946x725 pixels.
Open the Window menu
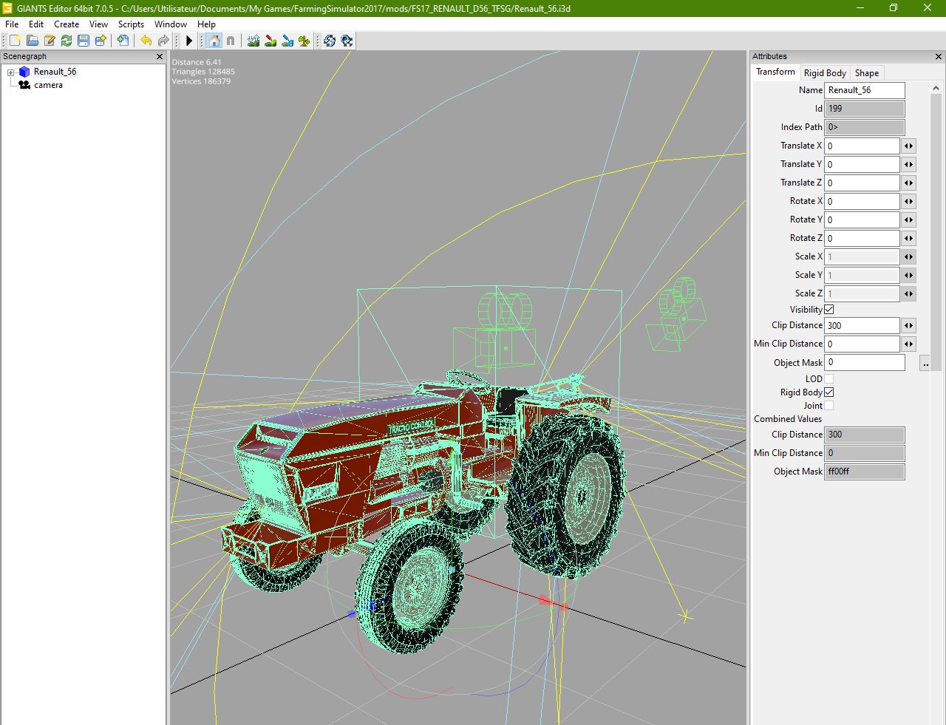[171, 24]
